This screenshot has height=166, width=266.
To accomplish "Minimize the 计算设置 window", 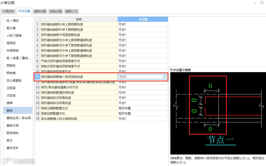I will click(255, 3).
